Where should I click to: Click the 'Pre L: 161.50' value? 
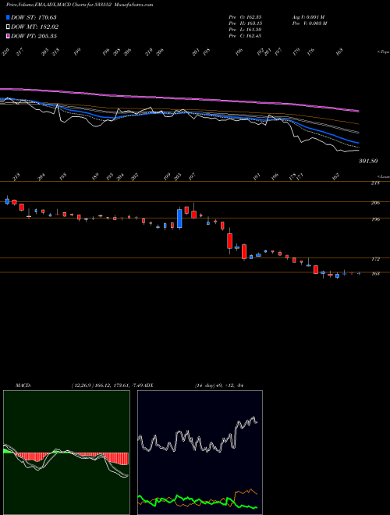click(245, 30)
